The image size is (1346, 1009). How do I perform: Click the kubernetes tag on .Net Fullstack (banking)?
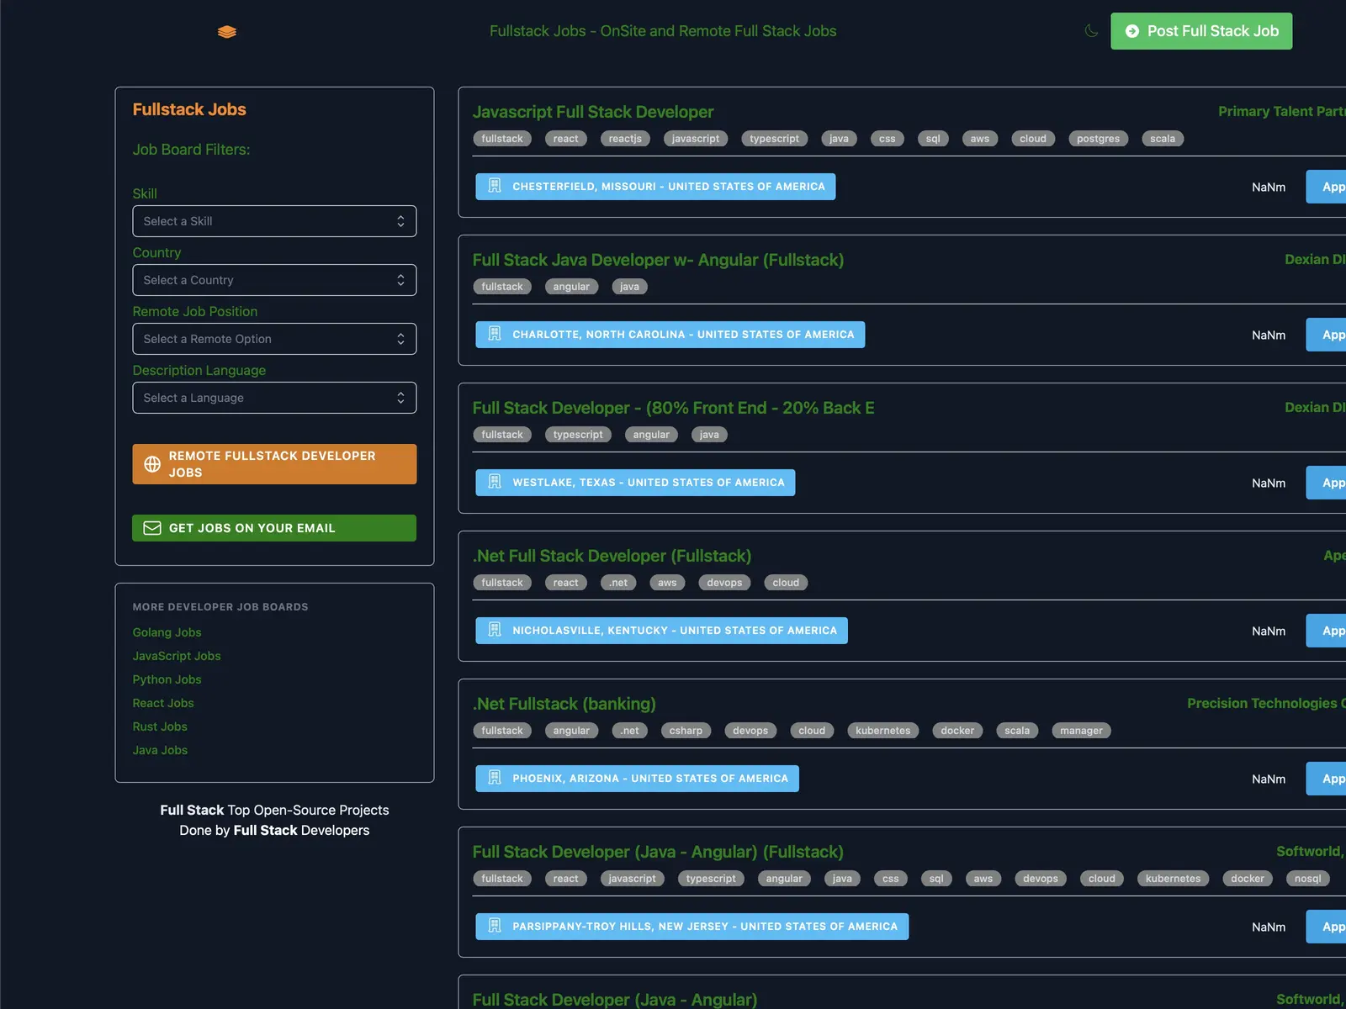882,731
